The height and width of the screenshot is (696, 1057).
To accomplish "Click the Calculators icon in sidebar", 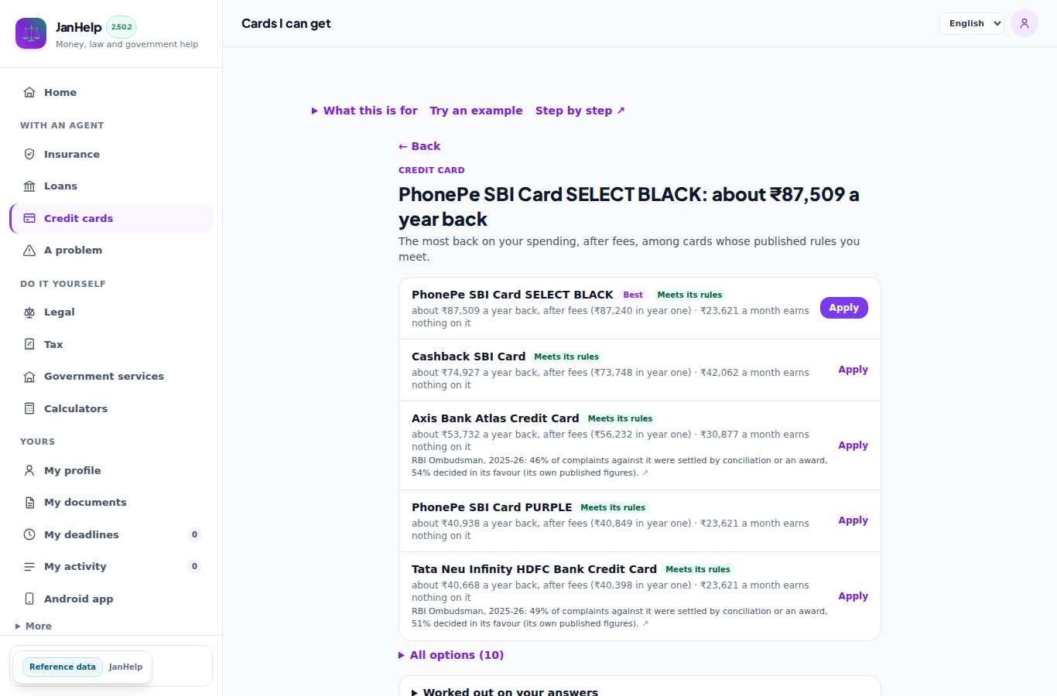I will pos(29,408).
